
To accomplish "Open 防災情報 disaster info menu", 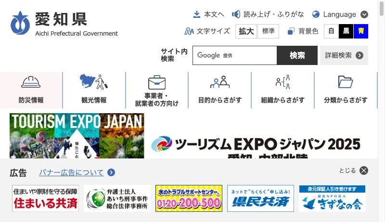I will (x=31, y=90).
